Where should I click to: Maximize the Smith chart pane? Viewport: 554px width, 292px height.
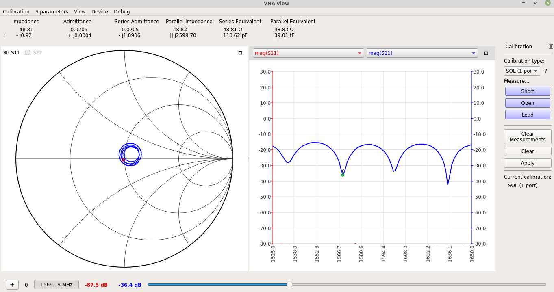point(240,53)
